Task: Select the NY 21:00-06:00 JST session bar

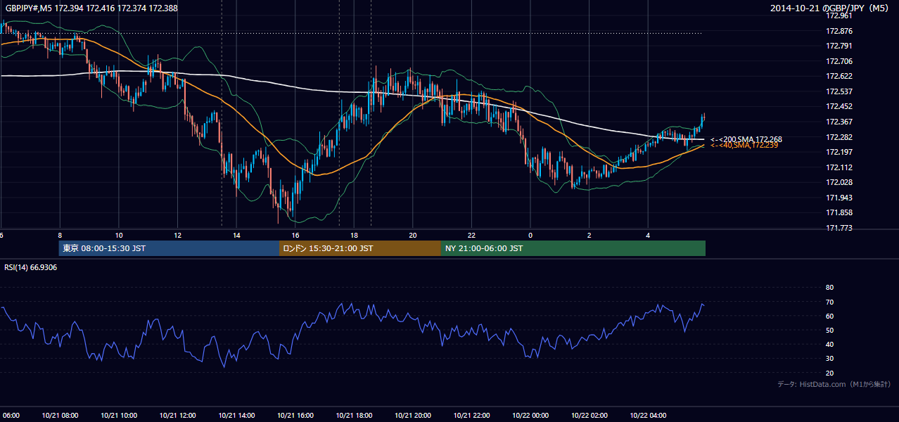Action: [573, 248]
